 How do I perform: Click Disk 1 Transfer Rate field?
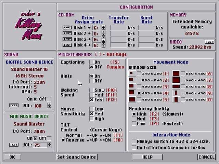point(118,28)
